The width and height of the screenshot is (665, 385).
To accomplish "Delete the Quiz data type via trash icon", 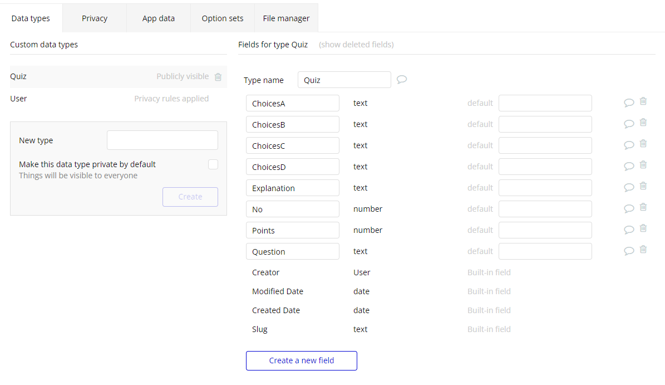I will (218, 77).
